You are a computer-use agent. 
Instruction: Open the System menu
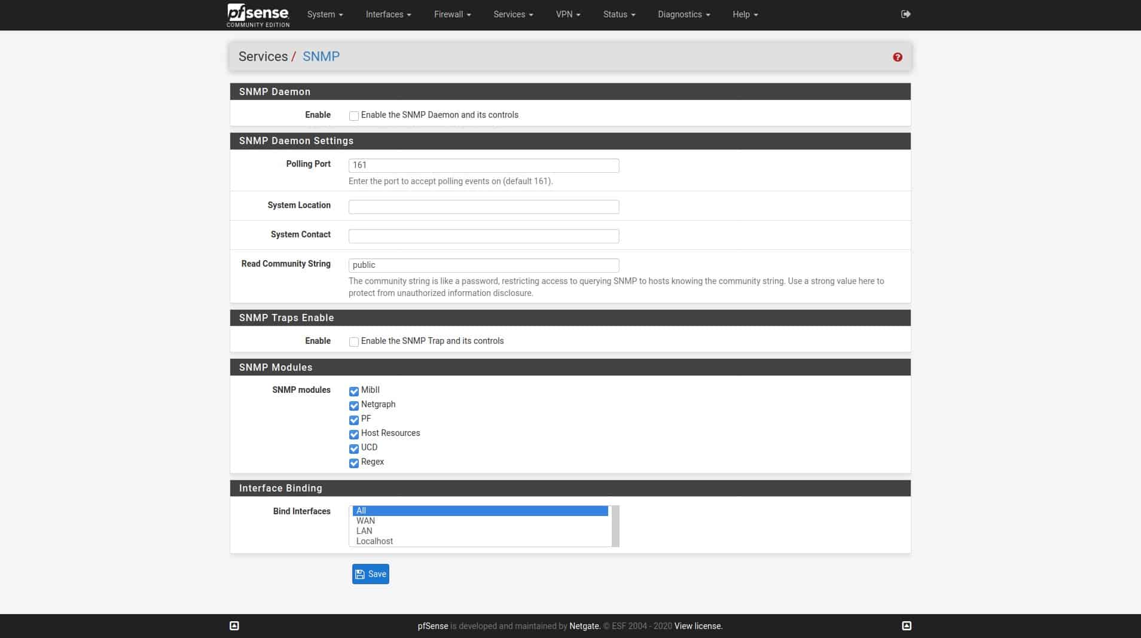325,14
